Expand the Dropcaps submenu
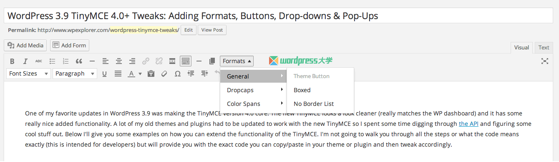Image resolution: width=559 pixels, height=162 pixels. [x=254, y=90]
